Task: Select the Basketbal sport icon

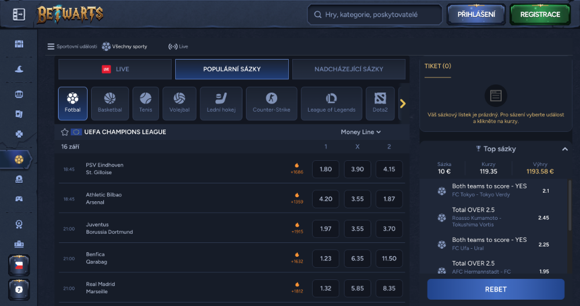Action: coord(110,103)
